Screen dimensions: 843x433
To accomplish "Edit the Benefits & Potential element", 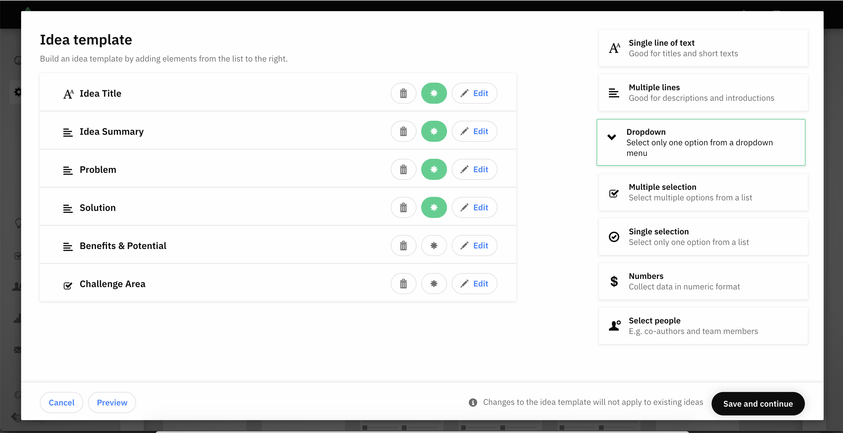I will click(474, 246).
